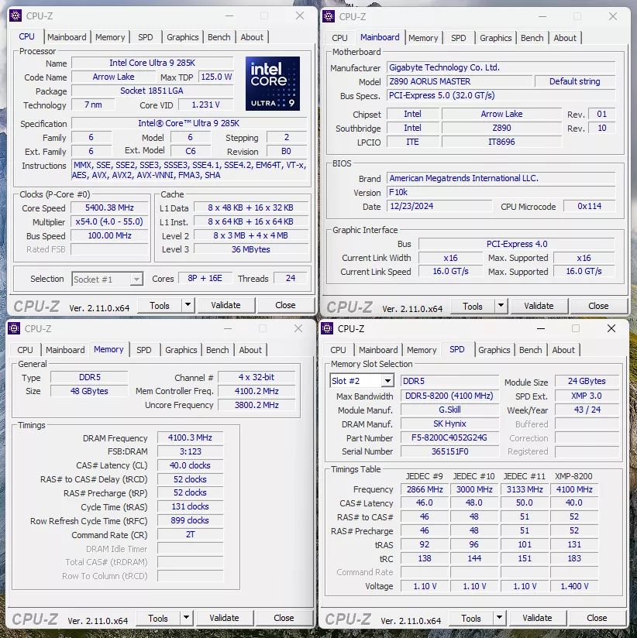Screen dimensions: 637x638
Task: Open the Bench tab in the Motherboard window
Action: tap(532, 38)
